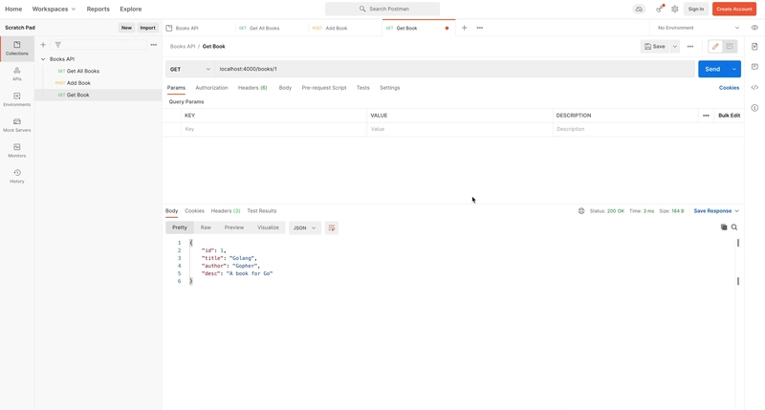
Task: Click the Bulk Edit link
Action: [x=729, y=116]
